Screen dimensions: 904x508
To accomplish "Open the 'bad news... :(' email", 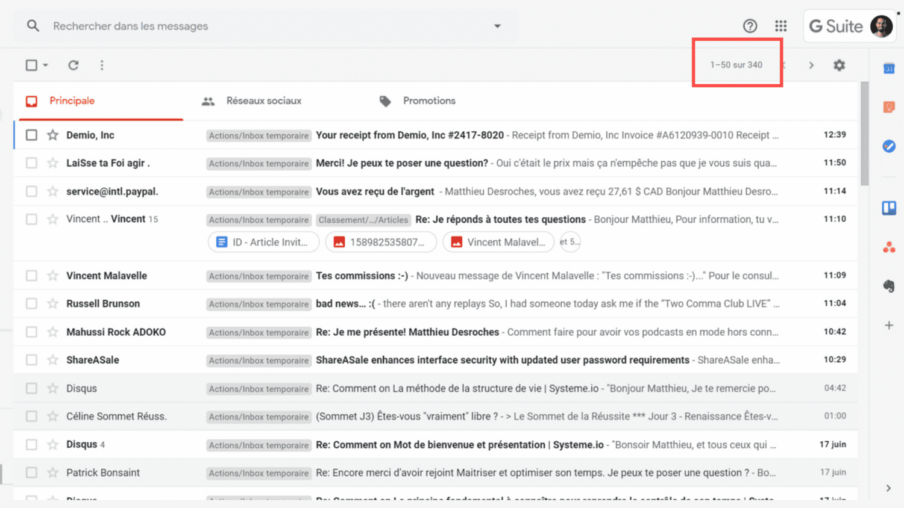I will pyautogui.click(x=345, y=303).
